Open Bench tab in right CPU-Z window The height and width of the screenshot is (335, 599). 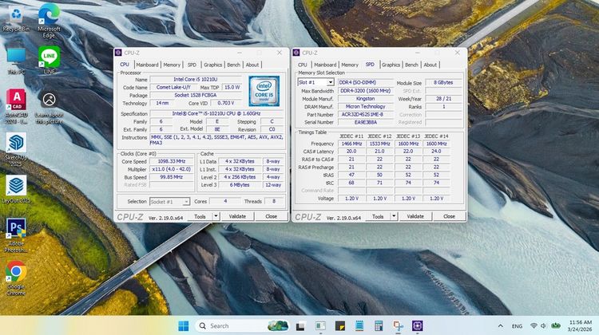coord(411,65)
